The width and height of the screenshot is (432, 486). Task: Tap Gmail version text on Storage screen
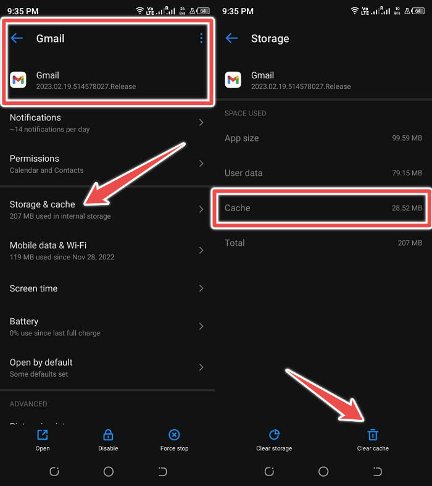click(301, 86)
